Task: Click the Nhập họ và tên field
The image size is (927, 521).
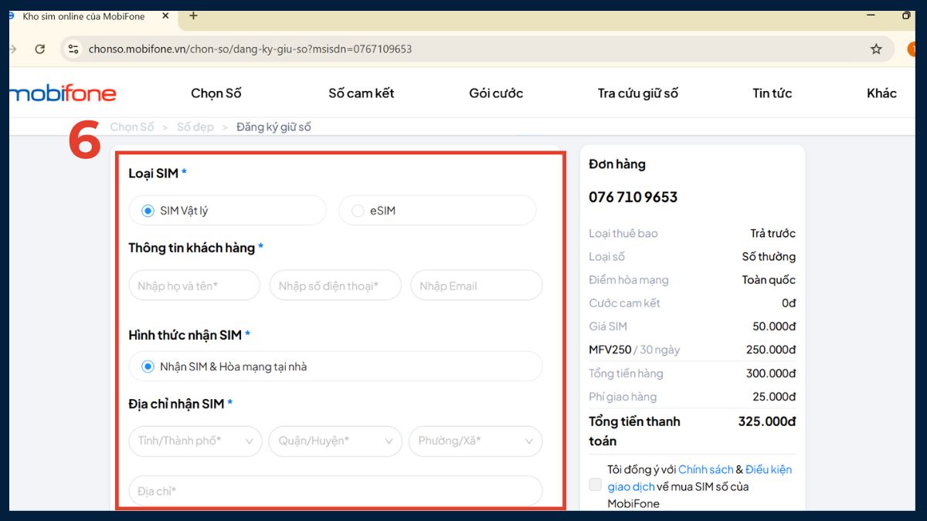Action: click(195, 286)
